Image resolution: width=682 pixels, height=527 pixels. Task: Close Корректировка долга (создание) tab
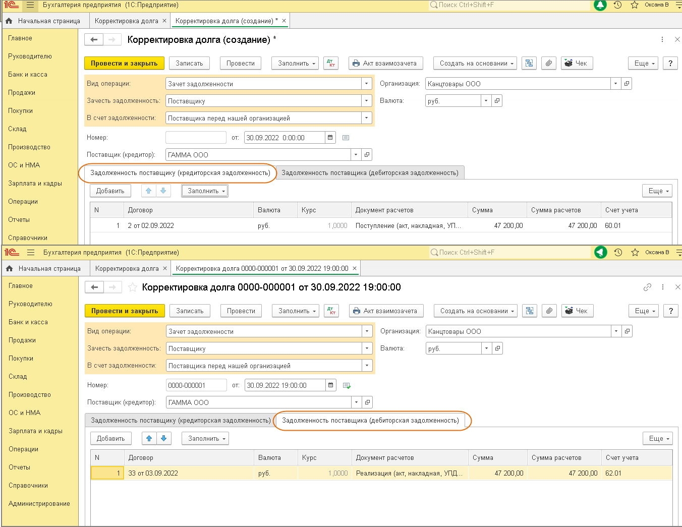tap(284, 21)
